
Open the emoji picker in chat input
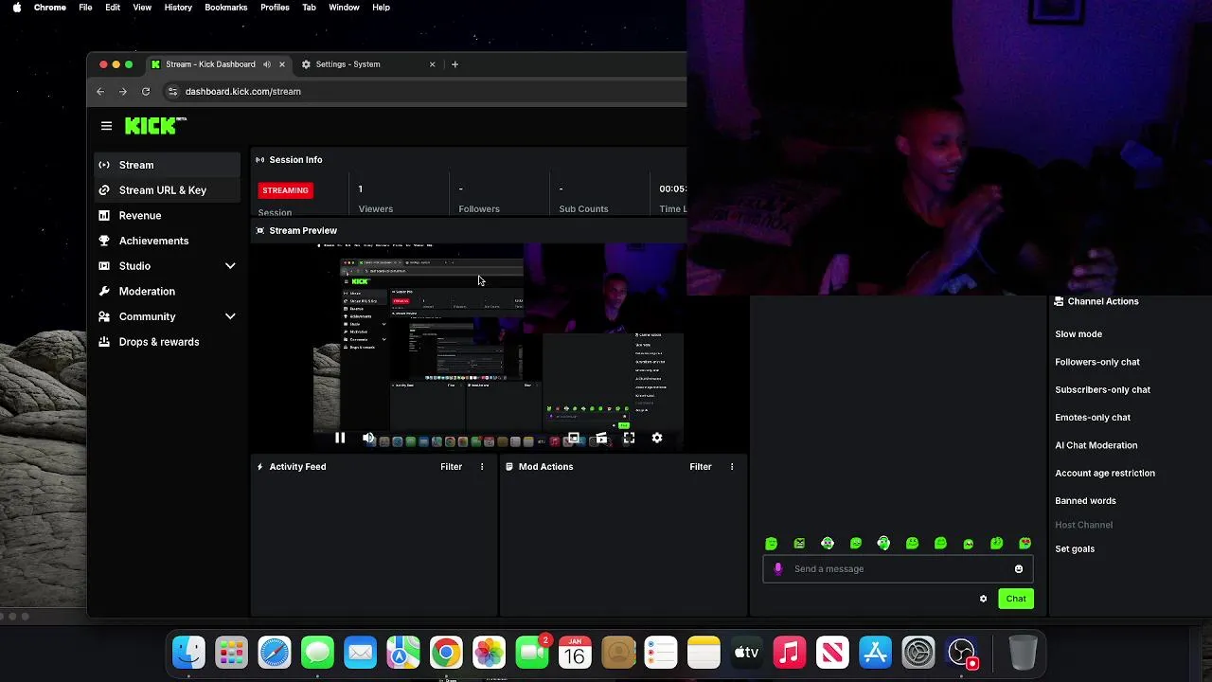1019,569
